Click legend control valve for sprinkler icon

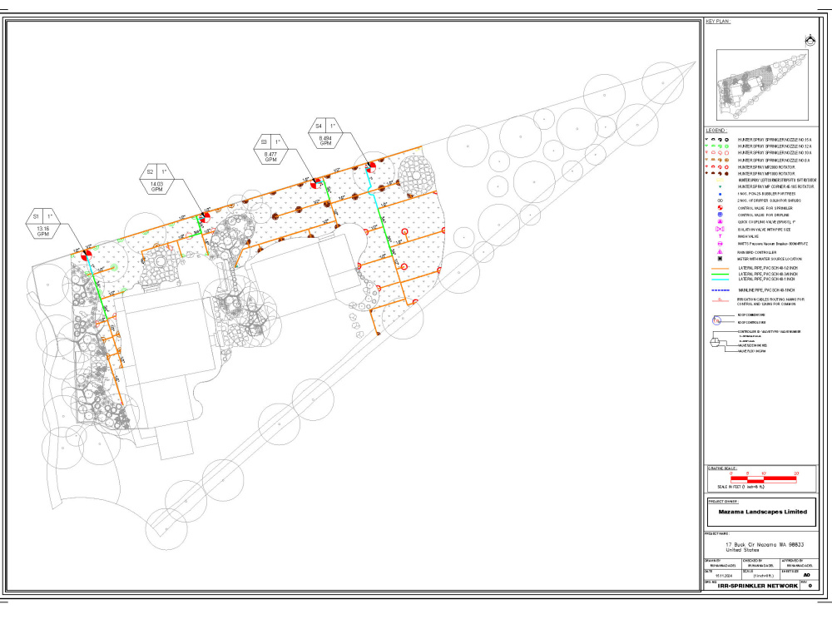point(720,207)
